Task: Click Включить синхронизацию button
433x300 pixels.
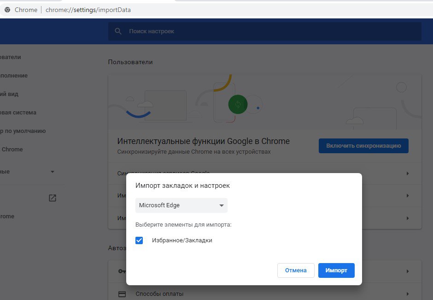Action: tap(363, 146)
